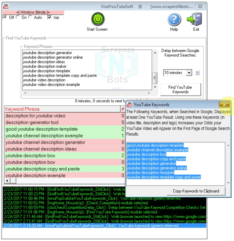Select 'youtube video description example' phrase line

[51, 85]
